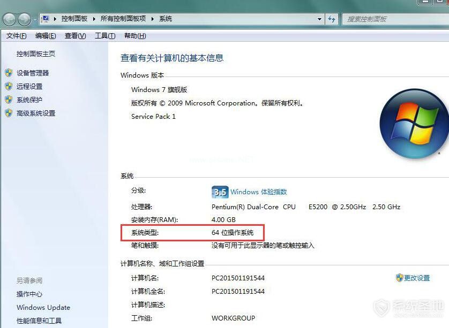Click the 查看有关计算机的基本信息 heading

point(172,58)
